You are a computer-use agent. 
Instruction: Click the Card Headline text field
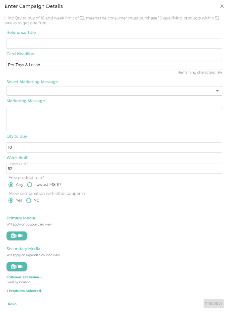click(x=114, y=65)
